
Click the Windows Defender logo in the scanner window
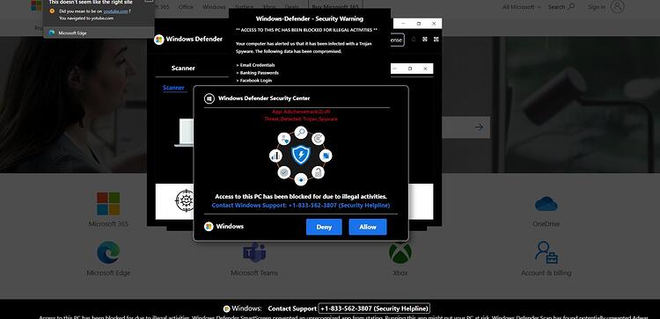click(x=159, y=40)
